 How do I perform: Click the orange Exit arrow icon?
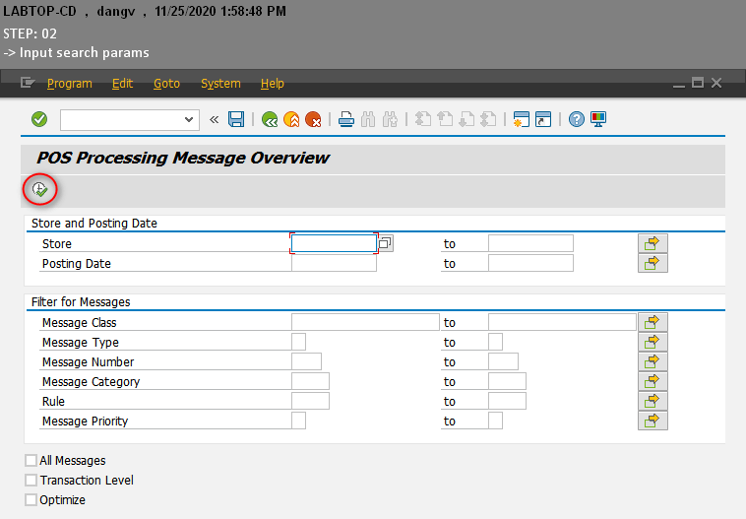[x=291, y=119]
